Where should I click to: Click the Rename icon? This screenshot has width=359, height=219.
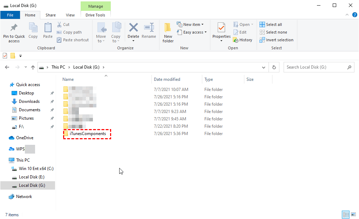click(149, 32)
